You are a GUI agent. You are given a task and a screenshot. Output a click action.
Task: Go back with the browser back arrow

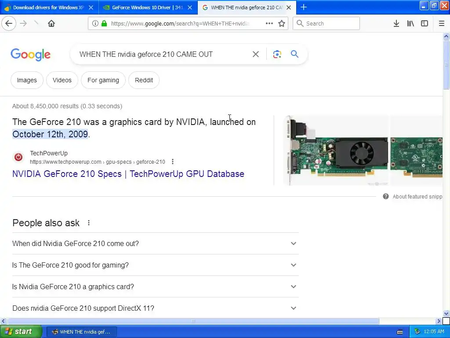click(9, 23)
